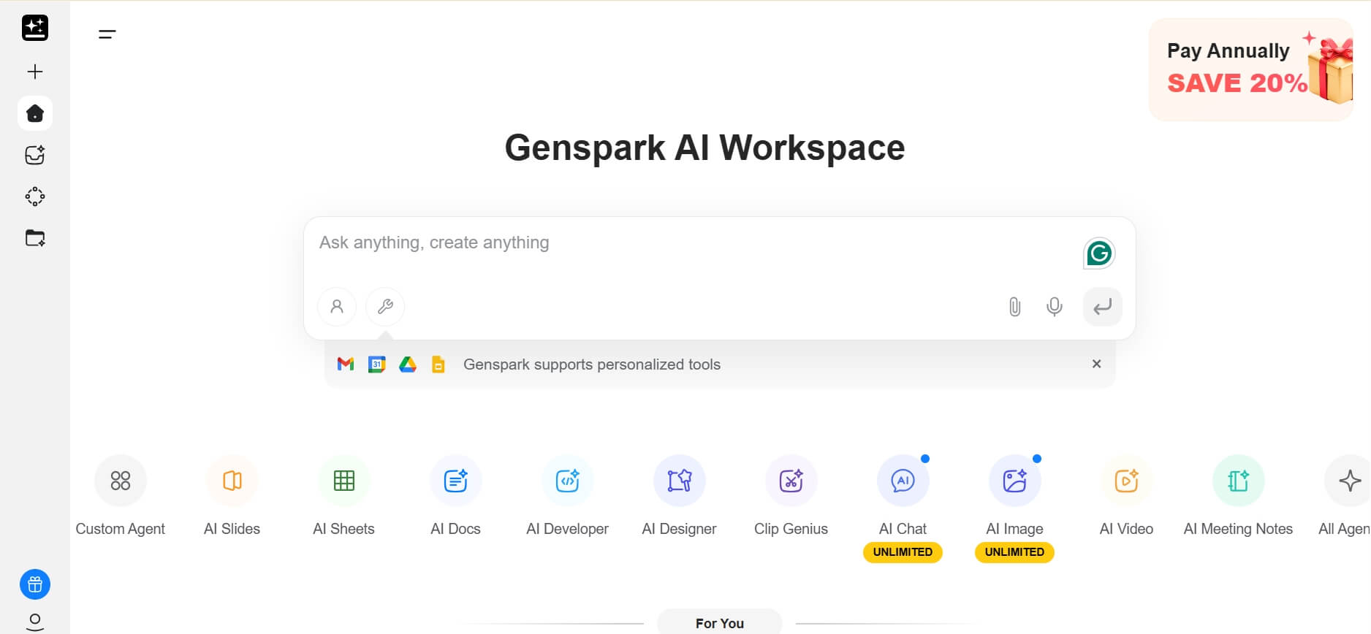Open the dotted circle hub icon in sidebar
The image size is (1371, 634).
point(35,196)
